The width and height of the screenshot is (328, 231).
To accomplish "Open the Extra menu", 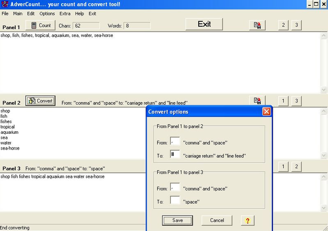I will pos(65,14).
